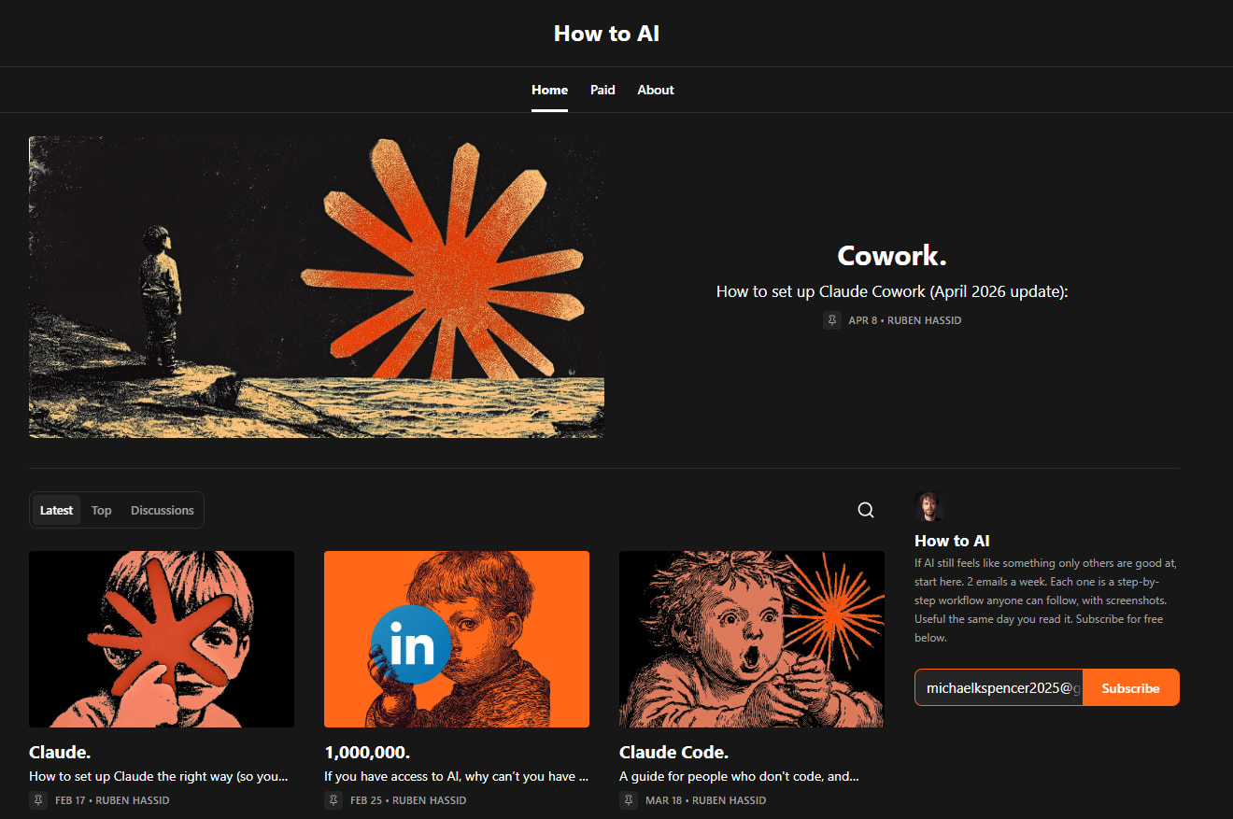Screen dimensions: 1233x819
Task: Click the pin icon beside APR 8
Action: (832, 320)
